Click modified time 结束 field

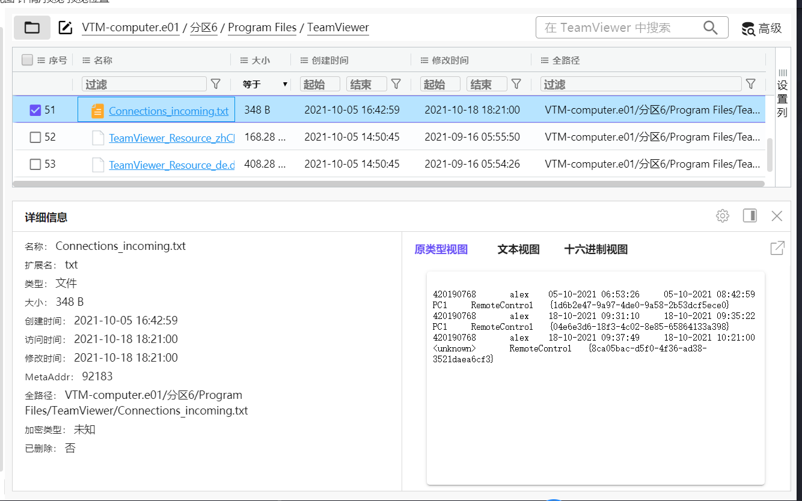click(x=486, y=84)
